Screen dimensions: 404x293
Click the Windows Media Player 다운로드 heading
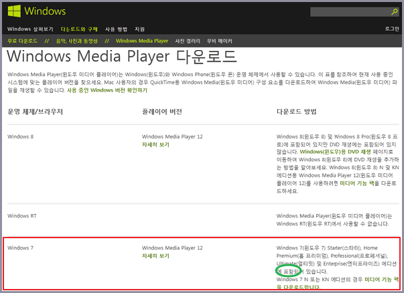[122, 56]
